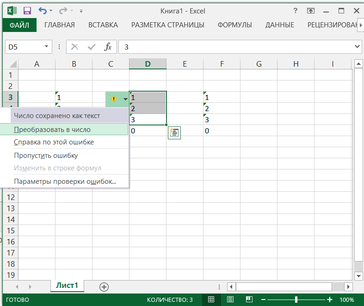Image resolution: width=364 pixels, height=306 pixels.
Task: Customize the Quick Access Toolbar dropdown
Action: coord(81,11)
